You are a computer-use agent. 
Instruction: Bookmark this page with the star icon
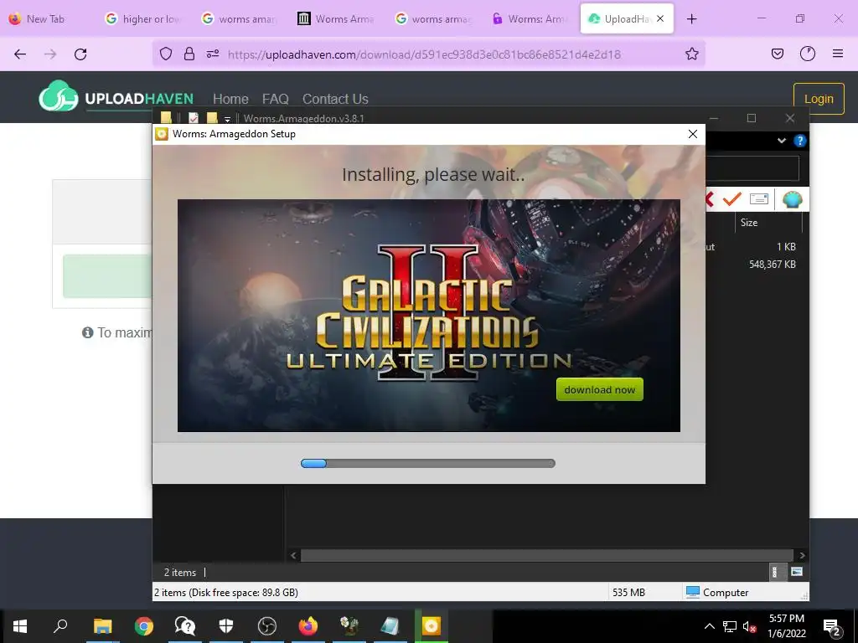tap(691, 54)
